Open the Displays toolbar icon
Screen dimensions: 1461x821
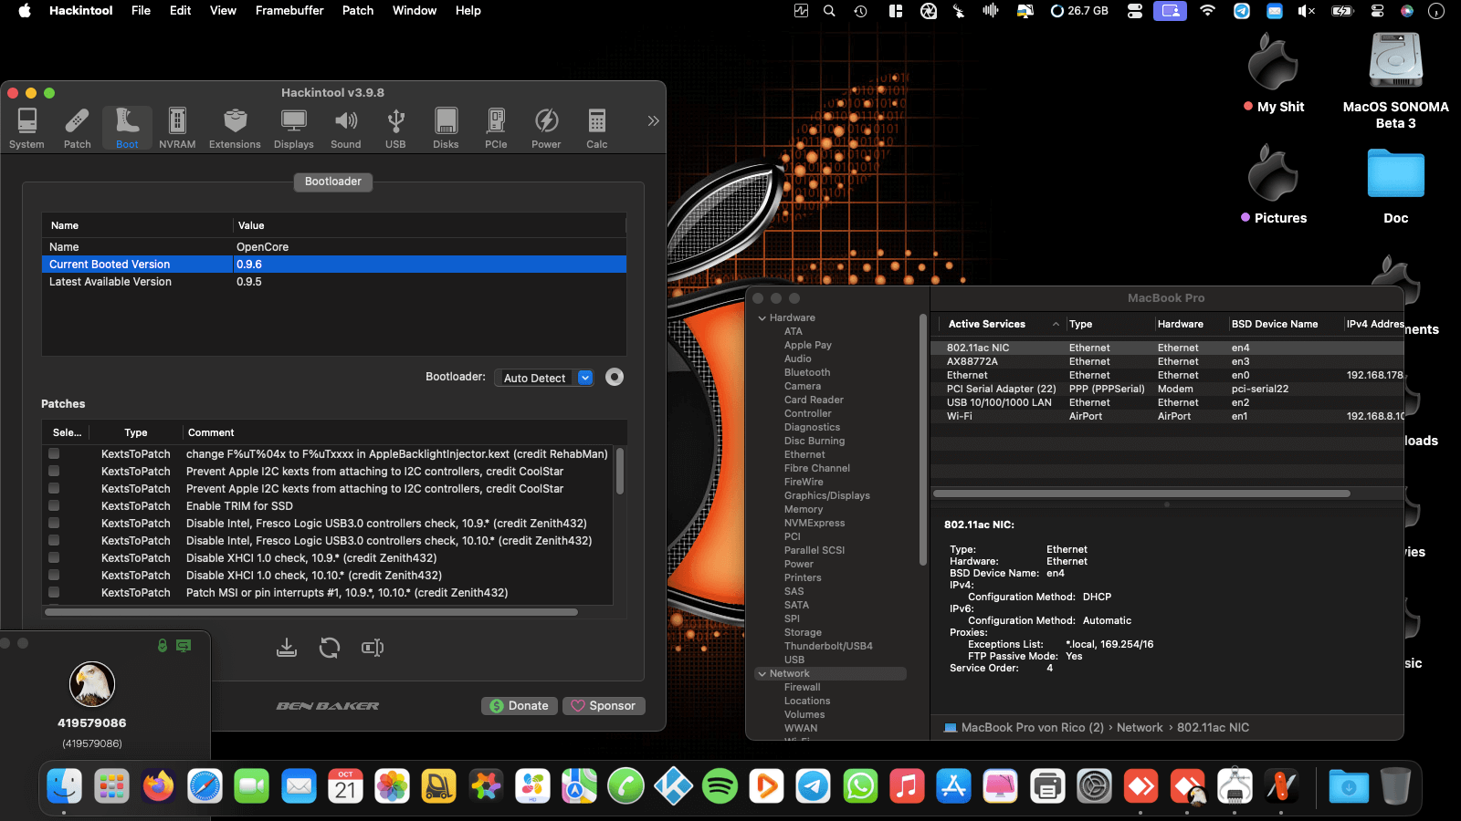pyautogui.click(x=294, y=128)
